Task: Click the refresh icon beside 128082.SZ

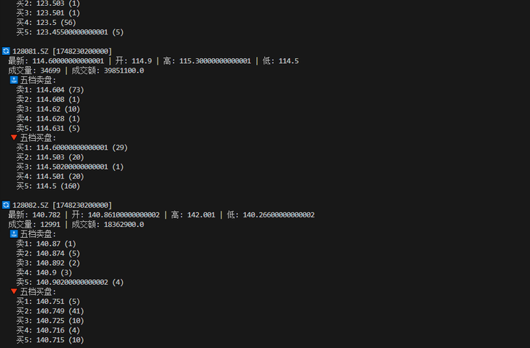Action: 6,205
